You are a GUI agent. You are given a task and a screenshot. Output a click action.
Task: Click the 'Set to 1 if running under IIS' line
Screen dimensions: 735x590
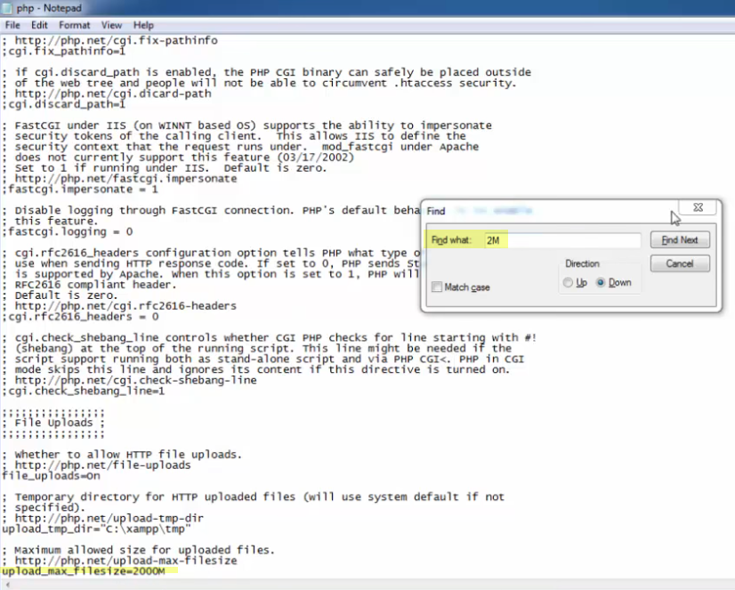click(x=165, y=168)
